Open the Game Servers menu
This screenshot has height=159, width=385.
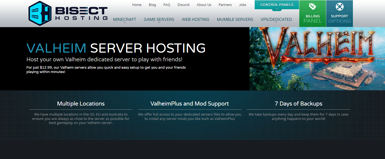[159, 20]
